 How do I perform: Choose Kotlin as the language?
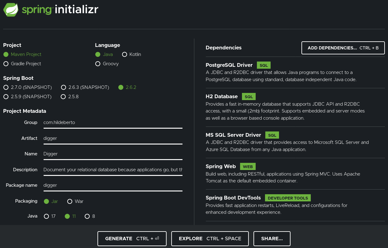click(131, 54)
